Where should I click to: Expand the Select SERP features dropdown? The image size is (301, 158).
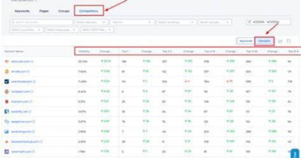point(97,30)
